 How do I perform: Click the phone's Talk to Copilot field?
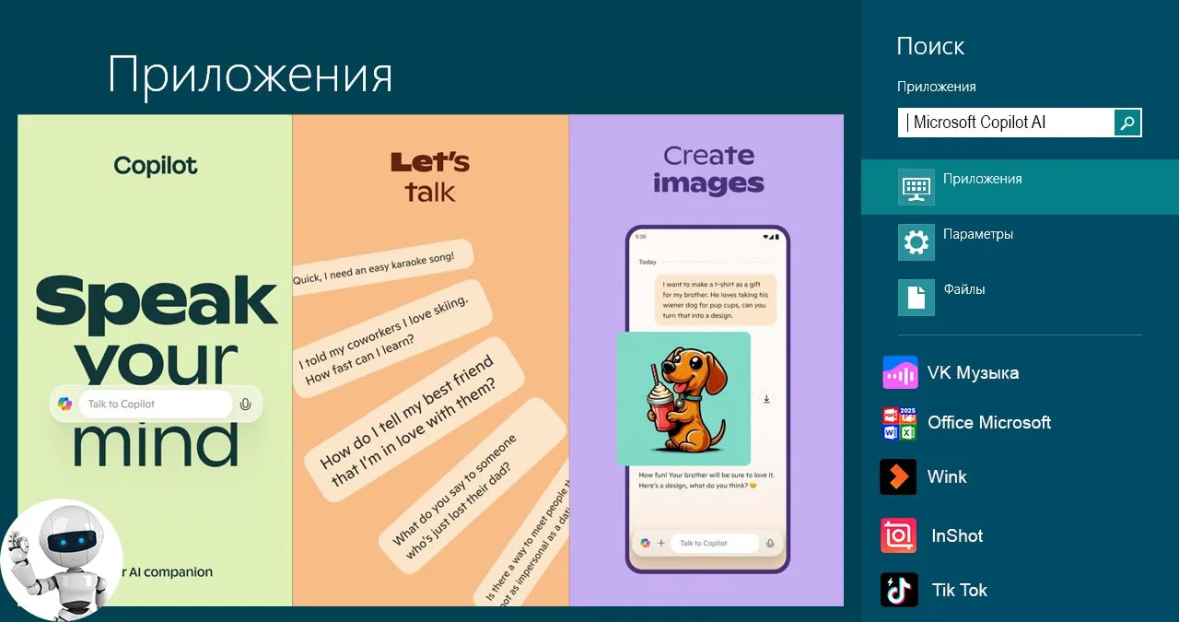click(x=715, y=543)
